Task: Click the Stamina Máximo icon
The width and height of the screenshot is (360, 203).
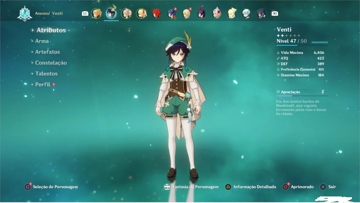Action: pyautogui.click(x=278, y=75)
